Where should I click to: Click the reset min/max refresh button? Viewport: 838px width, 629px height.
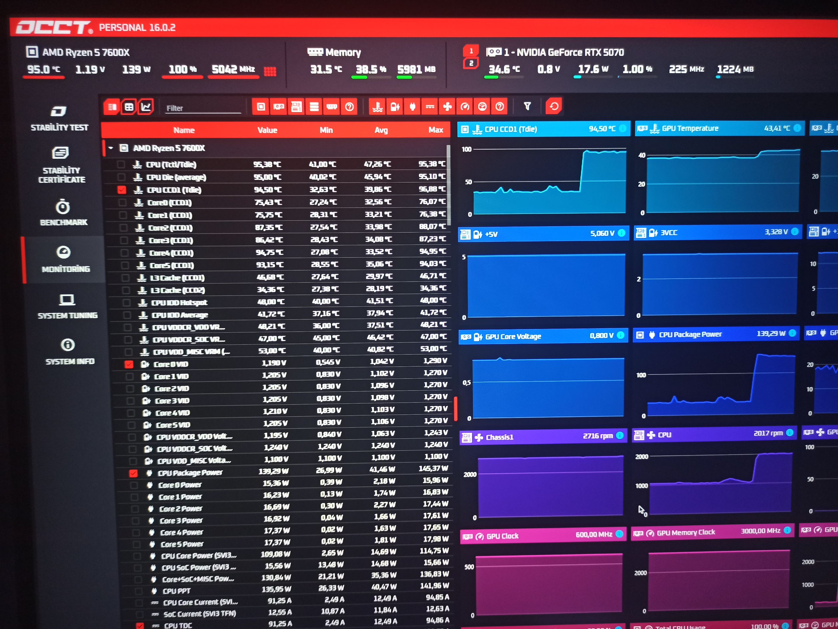[554, 106]
